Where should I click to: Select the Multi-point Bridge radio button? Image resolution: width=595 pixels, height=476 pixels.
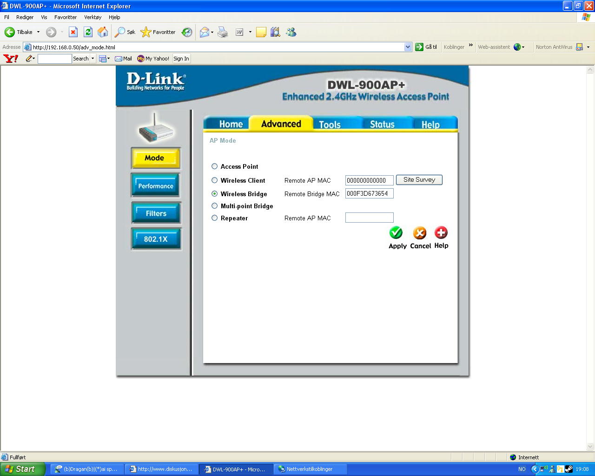[x=215, y=206]
